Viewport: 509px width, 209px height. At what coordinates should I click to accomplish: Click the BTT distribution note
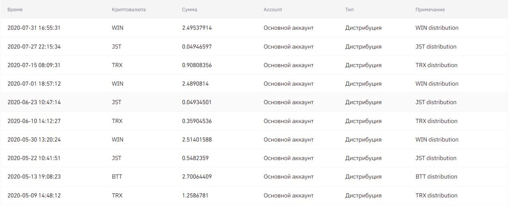[x=437, y=177]
